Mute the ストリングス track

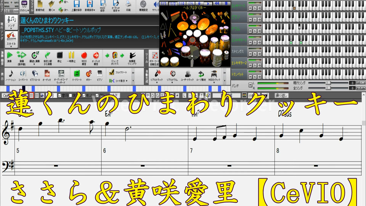[x=250, y=54]
